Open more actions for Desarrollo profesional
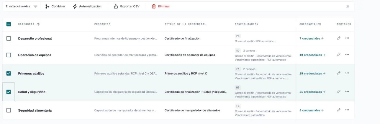The height and width of the screenshot is (124, 380). coord(347,38)
